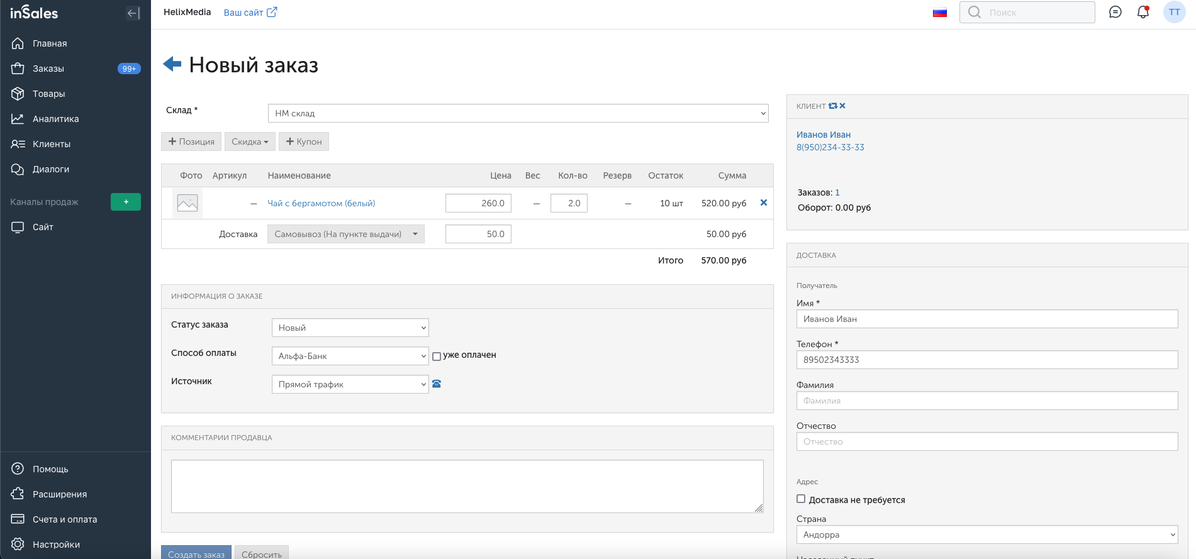Screen dimensions: 1196x559
Task: Click the Главная house icon
Action: [x=18, y=43]
